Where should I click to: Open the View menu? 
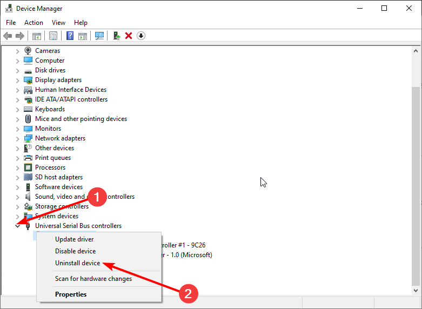tap(58, 23)
